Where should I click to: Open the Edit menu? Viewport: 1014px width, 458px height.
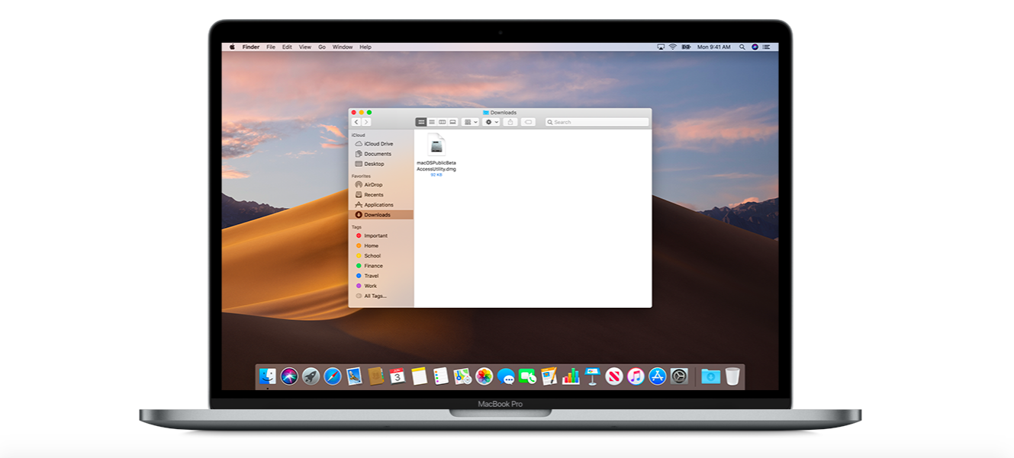[287, 47]
